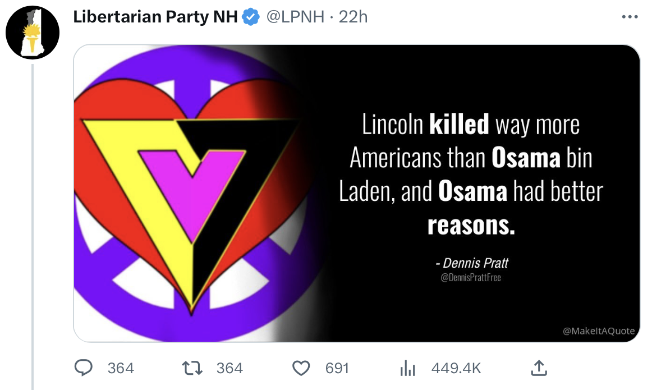The image size is (652, 390).
Task: Open the three-dot more options menu
Action: pos(630,17)
